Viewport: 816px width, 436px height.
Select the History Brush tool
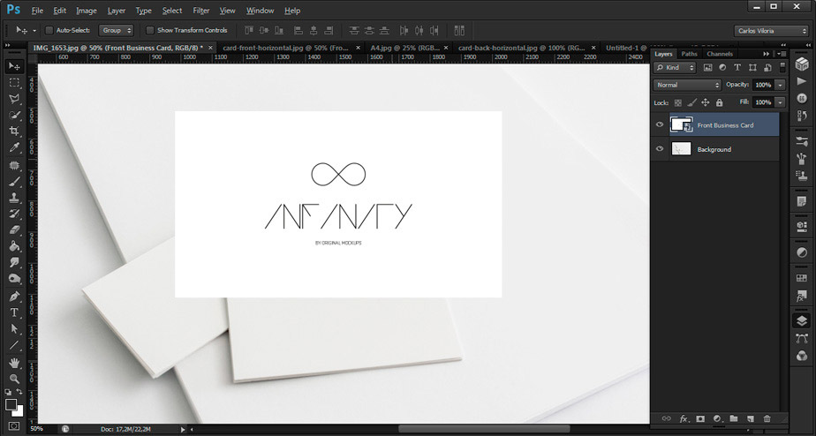click(x=14, y=214)
